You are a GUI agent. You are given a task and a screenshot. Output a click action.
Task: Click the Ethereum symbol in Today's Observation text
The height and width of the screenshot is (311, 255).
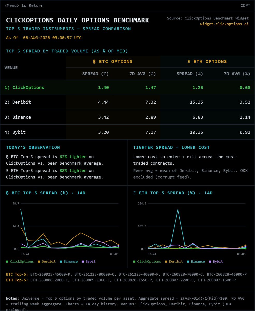(x=8, y=171)
